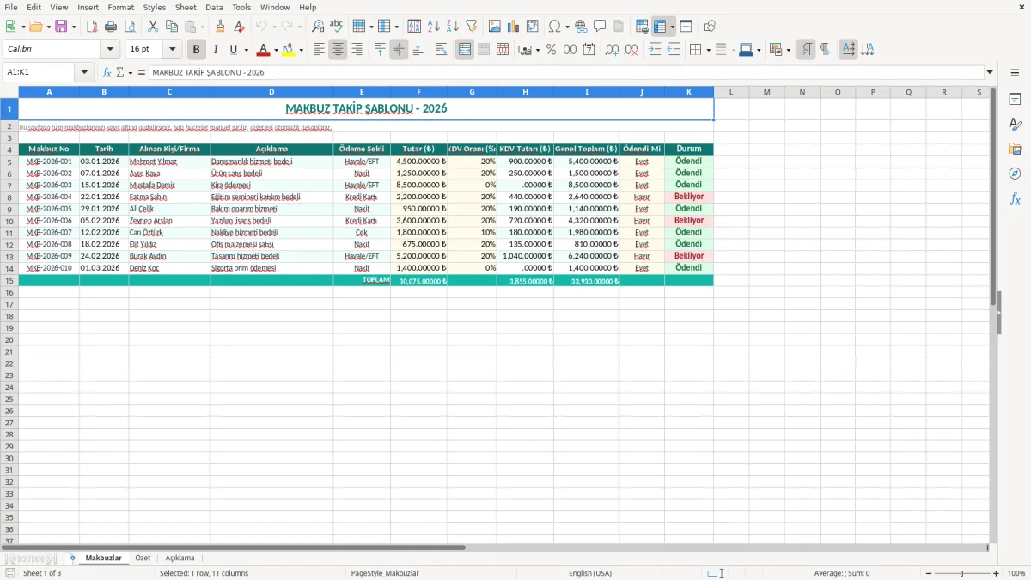Expand the Name Box dropdown
The height and width of the screenshot is (580, 1031).
(84, 73)
